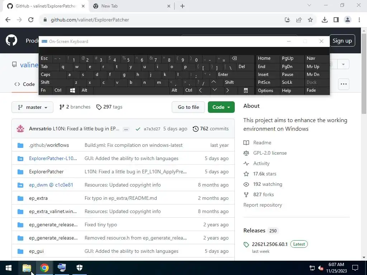The image size is (367, 275).
Task: Click Sign up button
Action: (x=342, y=41)
